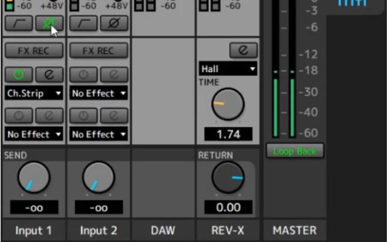Click Input 1 second effect edit button
This screenshot has height=242, width=387.
[x=49, y=115]
